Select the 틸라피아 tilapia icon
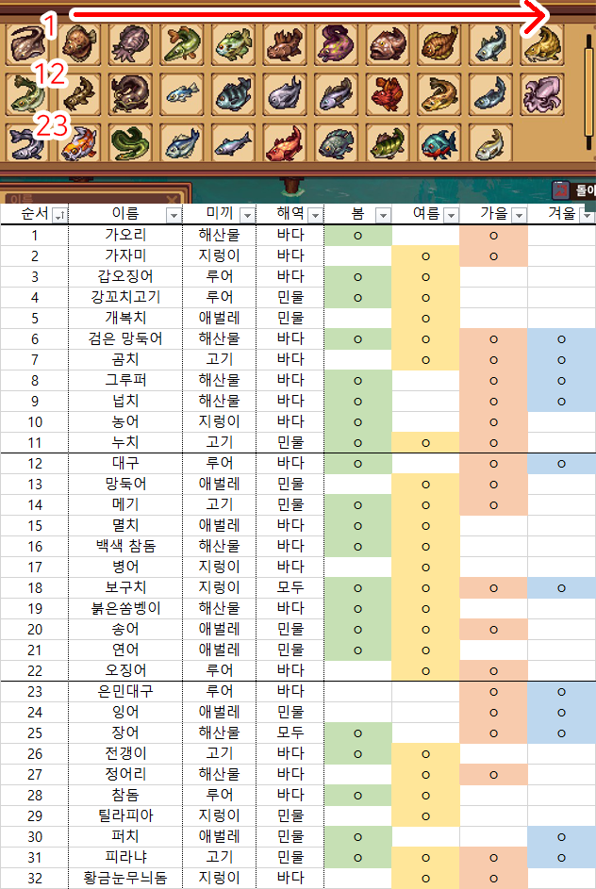Image resolution: width=596 pixels, height=889 pixels. tap(337, 143)
